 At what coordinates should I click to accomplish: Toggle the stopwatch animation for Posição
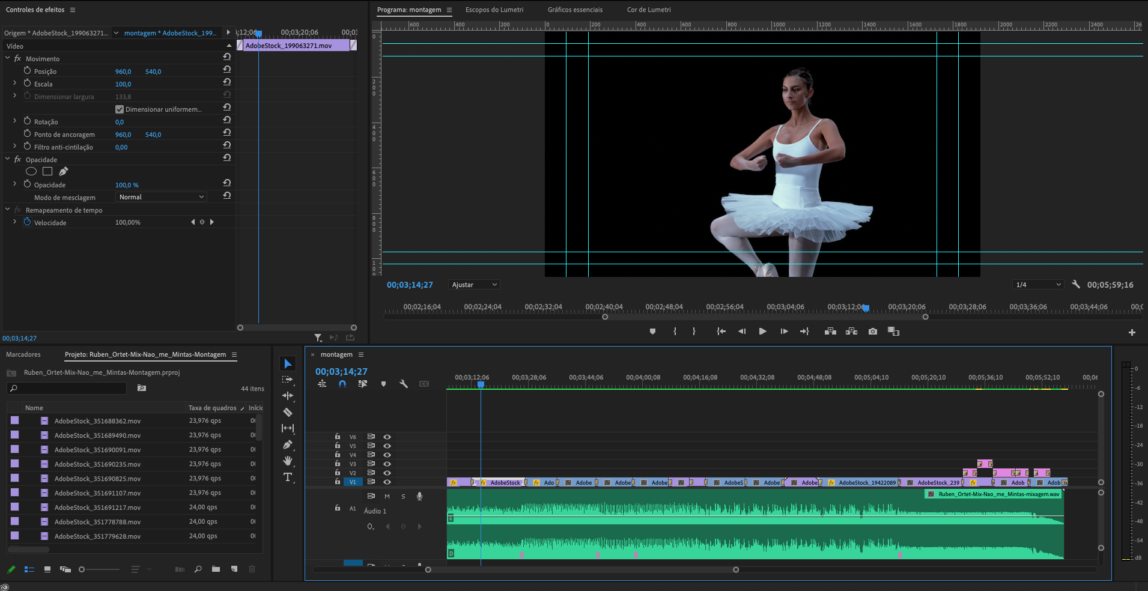pyautogui.click(x=27, y=71)
